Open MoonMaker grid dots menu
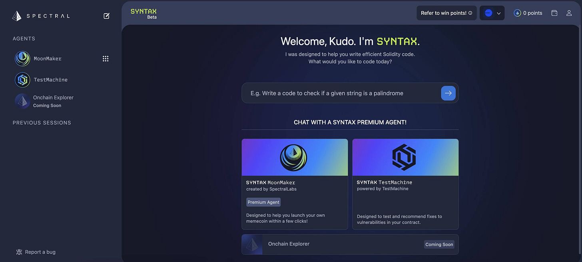 point(106,58)
